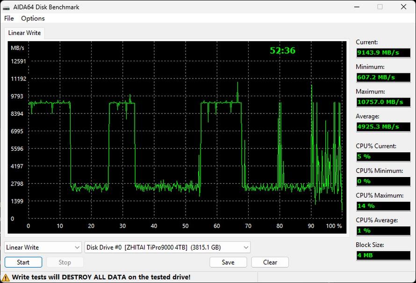Click the Block Size 4 MB field
The width and height of the screenshot is (416, 283).
(383, 255)
